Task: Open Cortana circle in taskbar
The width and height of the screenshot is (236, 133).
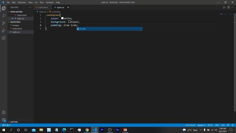Action: point(18,130)
